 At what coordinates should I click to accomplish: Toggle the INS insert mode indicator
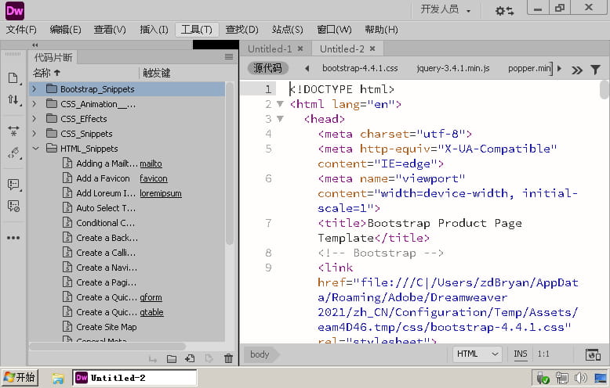[520, 354]
